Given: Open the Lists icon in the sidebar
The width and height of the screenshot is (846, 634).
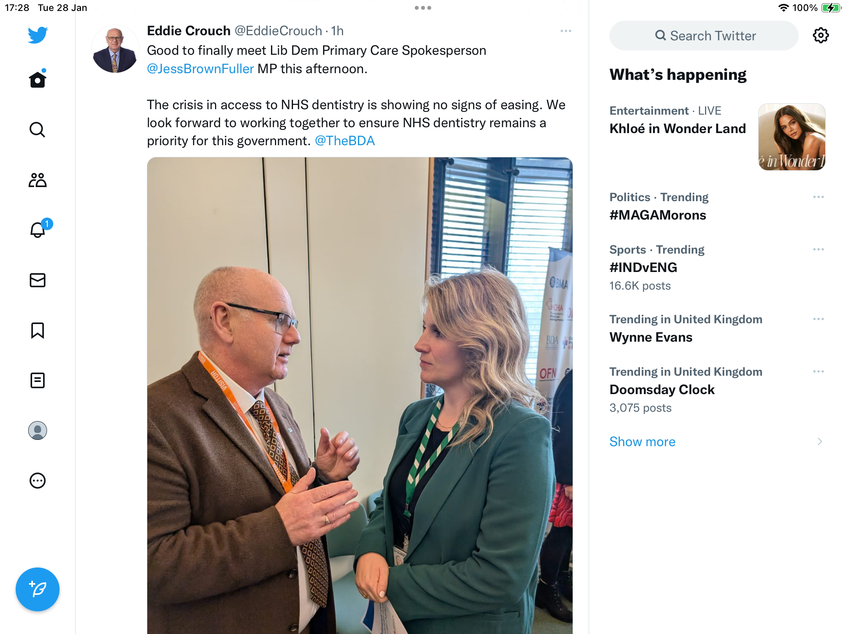Looking at the screenshot, I should (38, 380).
